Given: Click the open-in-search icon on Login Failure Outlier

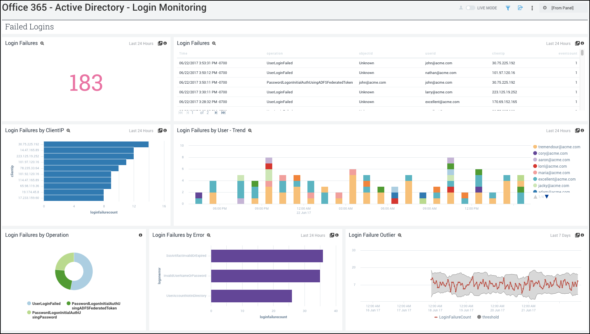Looking at the screenshot, I should click(x=577, y=235).
